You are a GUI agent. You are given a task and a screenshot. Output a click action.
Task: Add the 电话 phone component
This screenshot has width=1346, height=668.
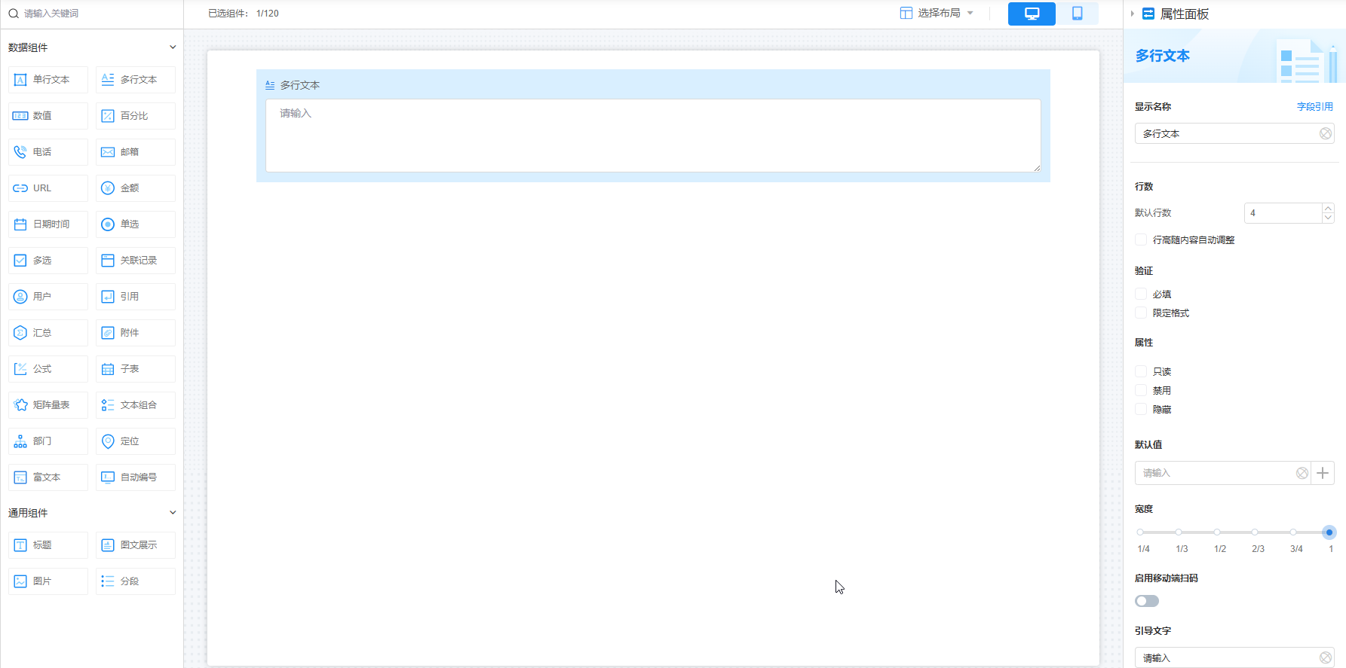coord(48,152)
